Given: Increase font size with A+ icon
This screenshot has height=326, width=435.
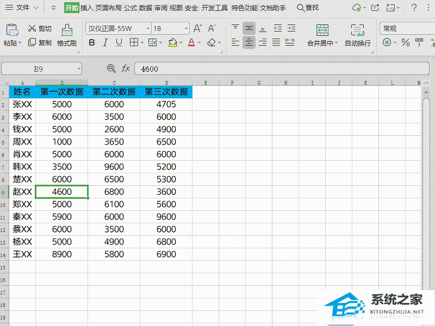Looking at the screenshot, I should 198,28.
